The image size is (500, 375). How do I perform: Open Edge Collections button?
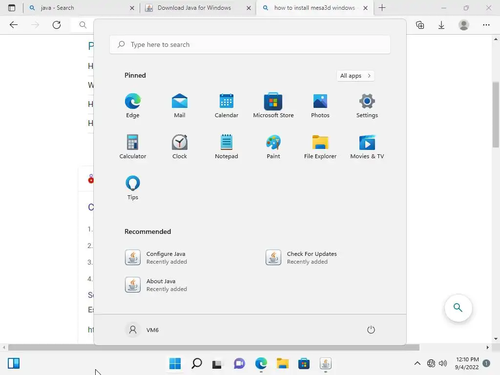(x=420, y=25)
